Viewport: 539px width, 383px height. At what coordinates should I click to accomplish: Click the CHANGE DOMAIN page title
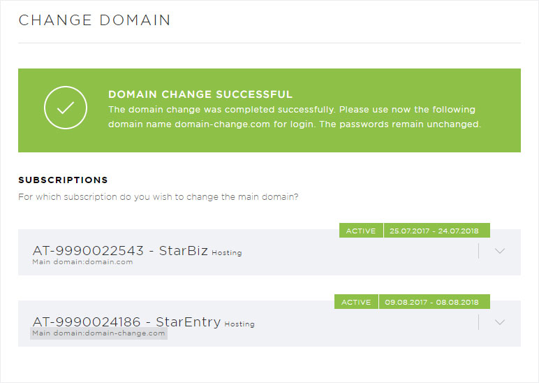click(x=94, y=20)
